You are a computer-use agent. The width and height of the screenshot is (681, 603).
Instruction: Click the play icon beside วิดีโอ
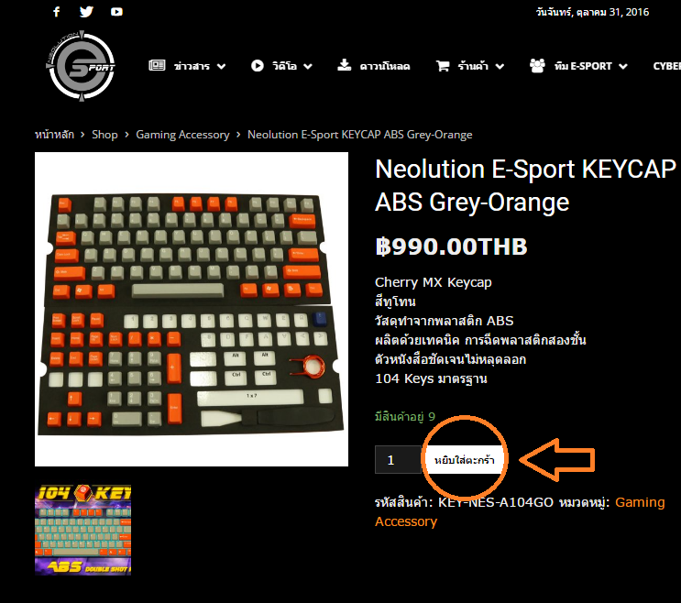tap(258, 66)
